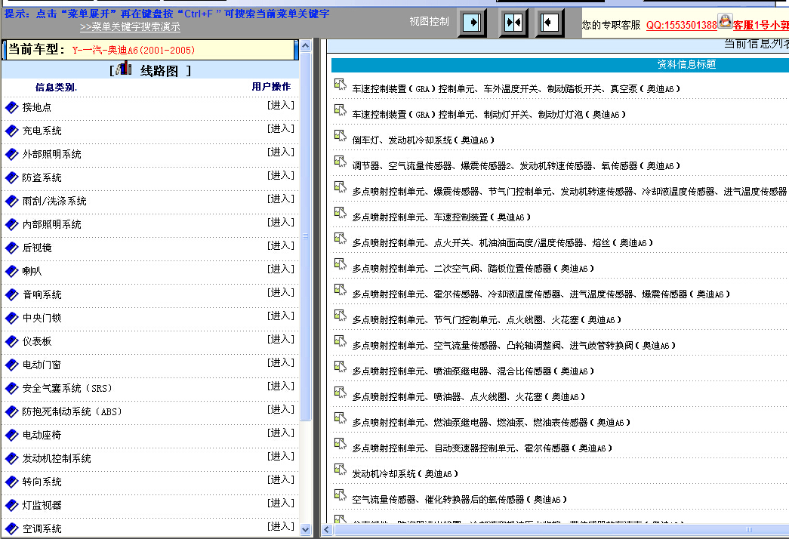Click the left panel vertical scrollbar thumb
The image size is (789, 539).
pyautogui.click(x=306, y=236)
